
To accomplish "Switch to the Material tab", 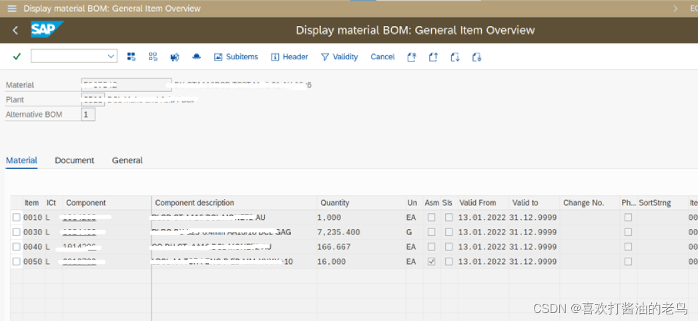I will [x=21, y=160].
